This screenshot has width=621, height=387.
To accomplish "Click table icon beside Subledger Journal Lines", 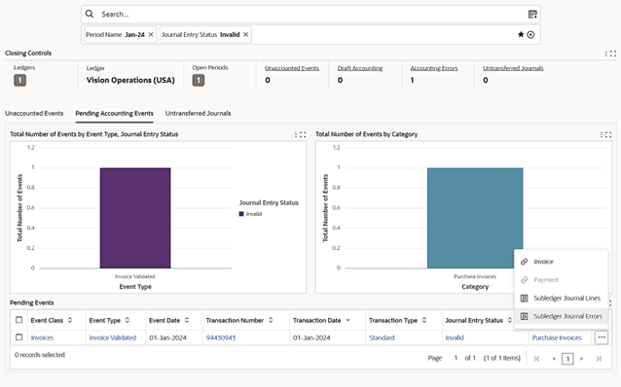I will pyautogui.click(x=524, y=298).
